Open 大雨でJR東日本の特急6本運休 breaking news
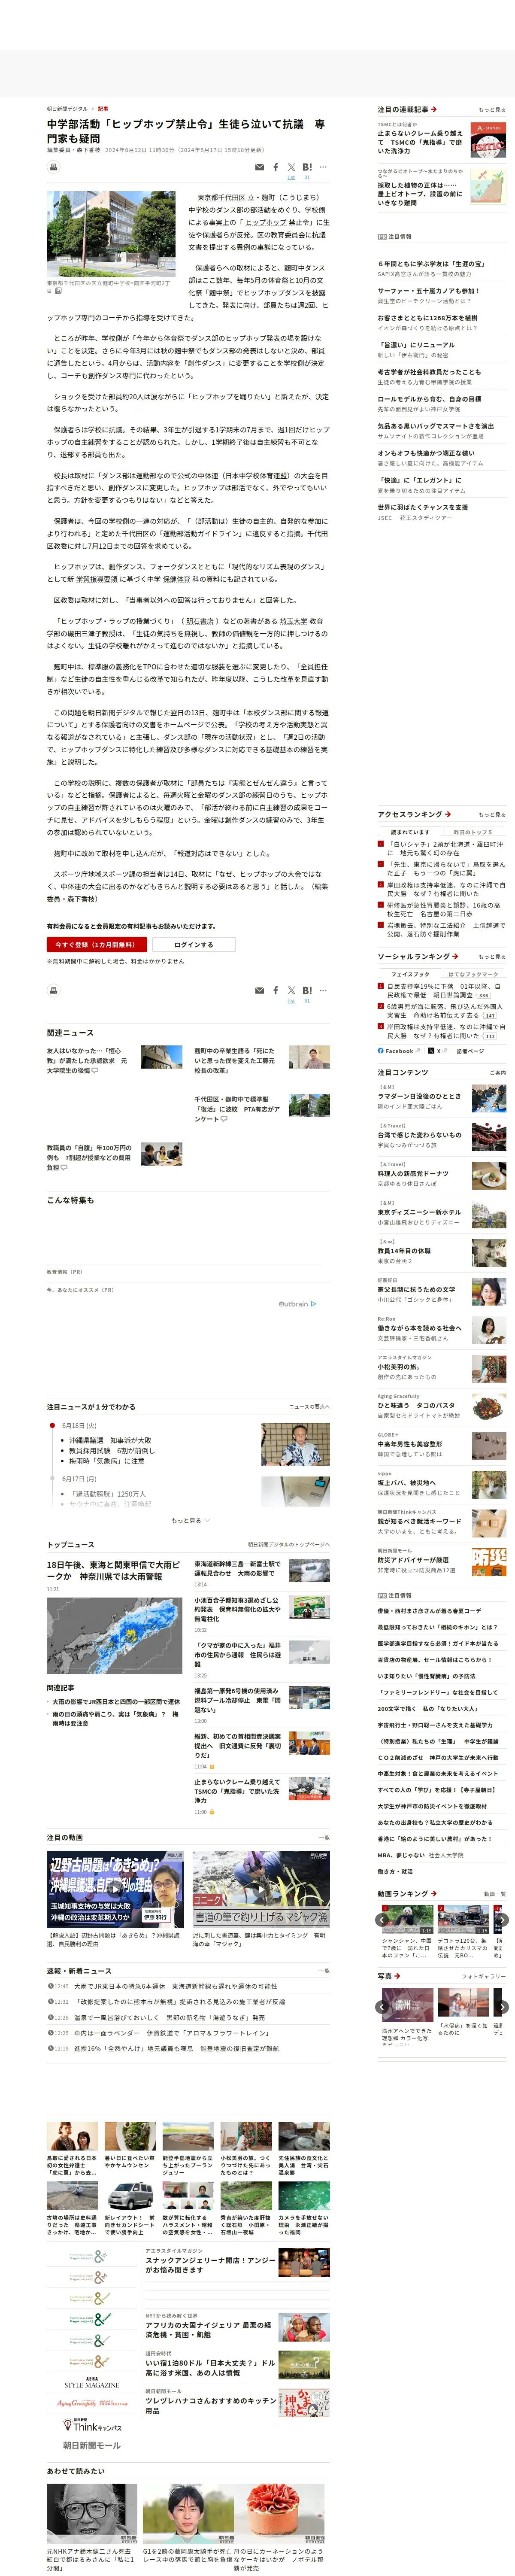The width and height of the screenshot is (515, 2576). pos(175,1986)
